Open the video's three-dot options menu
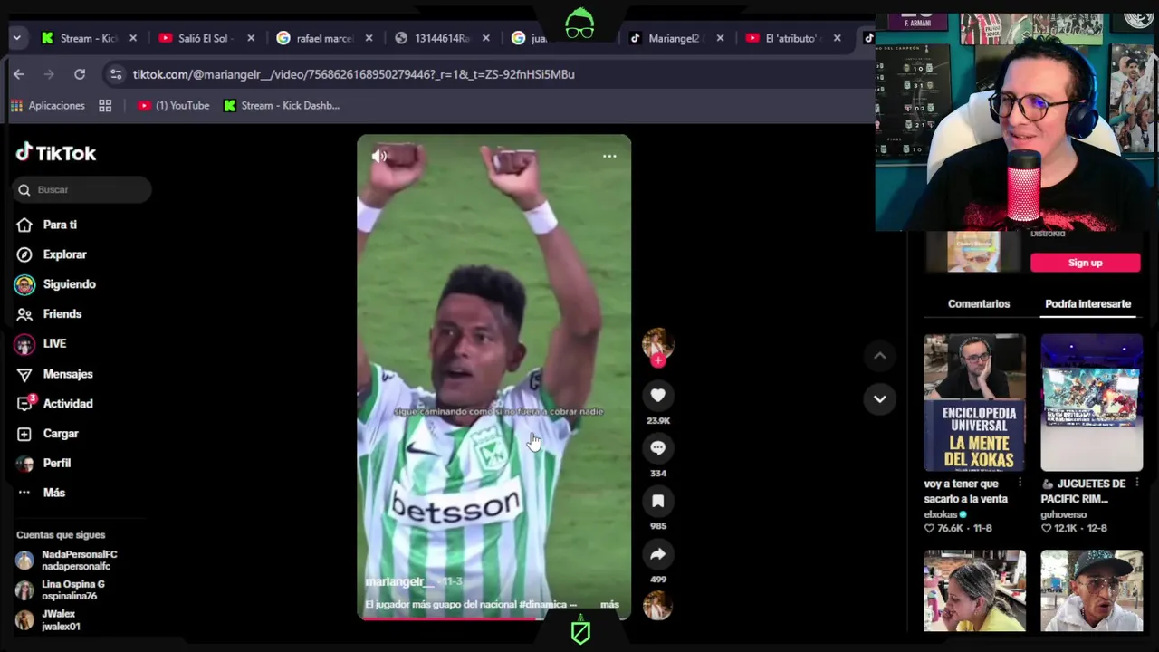The image size is (1159, 652). coord(609,156)
